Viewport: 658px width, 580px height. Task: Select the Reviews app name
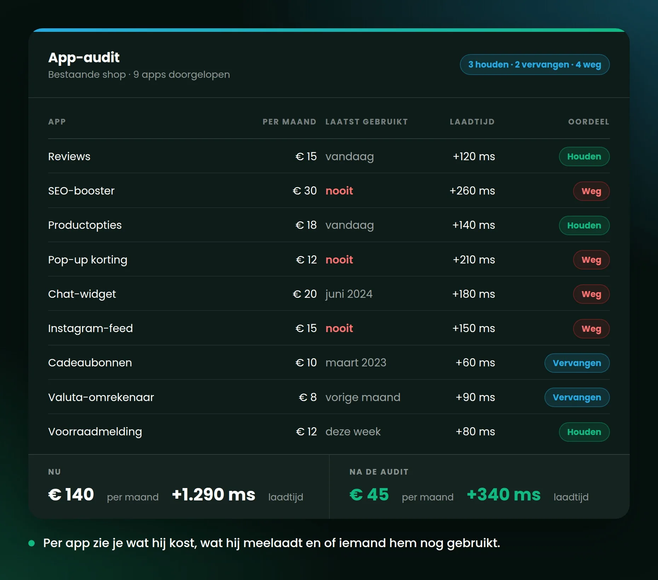click(69, 156)
